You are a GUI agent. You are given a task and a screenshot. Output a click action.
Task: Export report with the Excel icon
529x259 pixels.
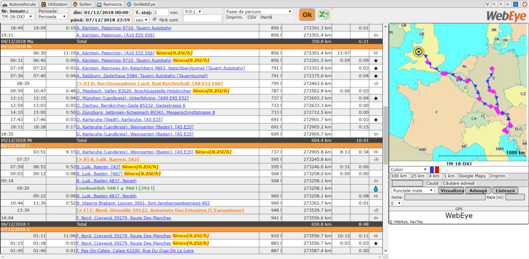(x=324, y=15)
